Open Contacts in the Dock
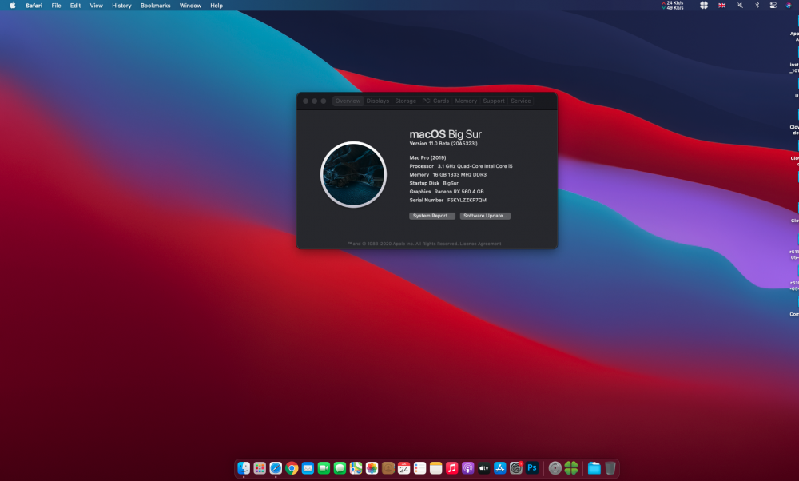 pos(388,467)
